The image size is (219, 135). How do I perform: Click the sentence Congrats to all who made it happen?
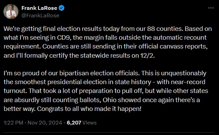[x=89, y=109]
